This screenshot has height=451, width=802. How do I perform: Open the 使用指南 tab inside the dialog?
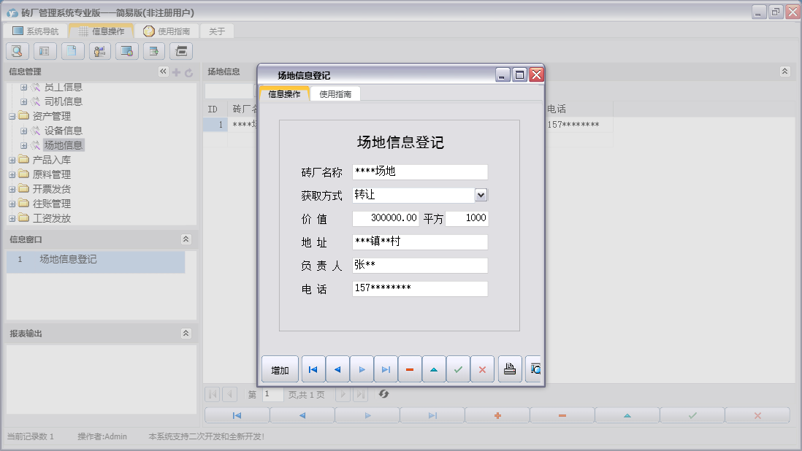[x=335, y=94]
